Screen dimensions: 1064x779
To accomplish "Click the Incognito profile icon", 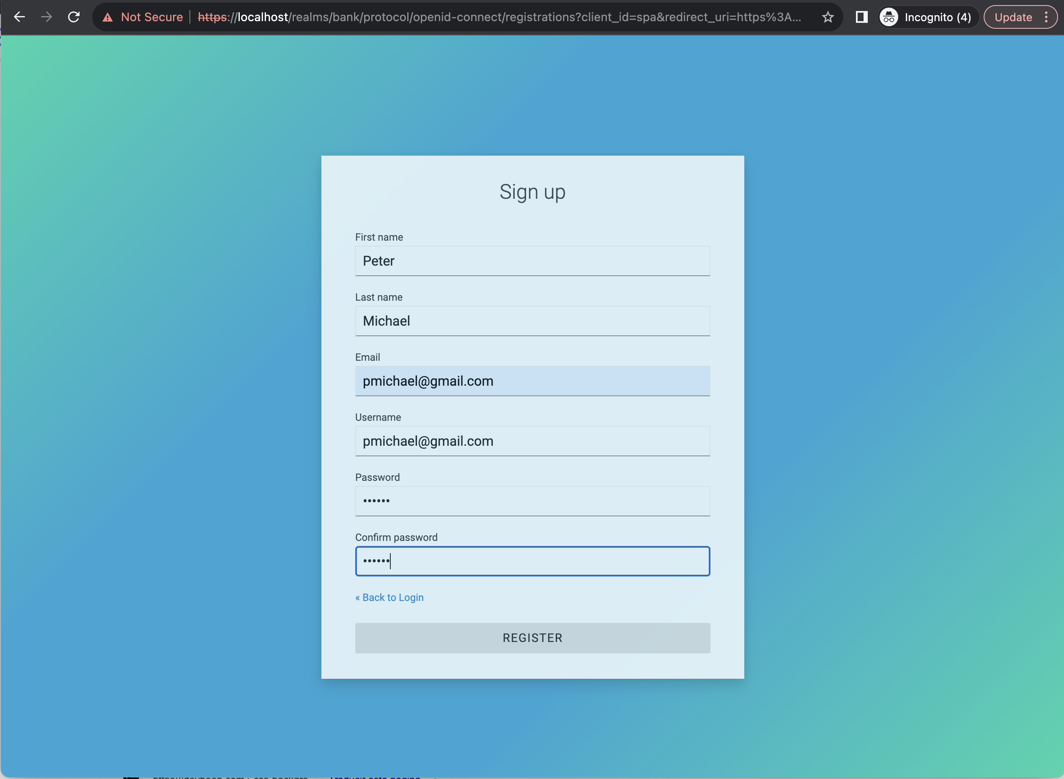I will pos(888,17).
